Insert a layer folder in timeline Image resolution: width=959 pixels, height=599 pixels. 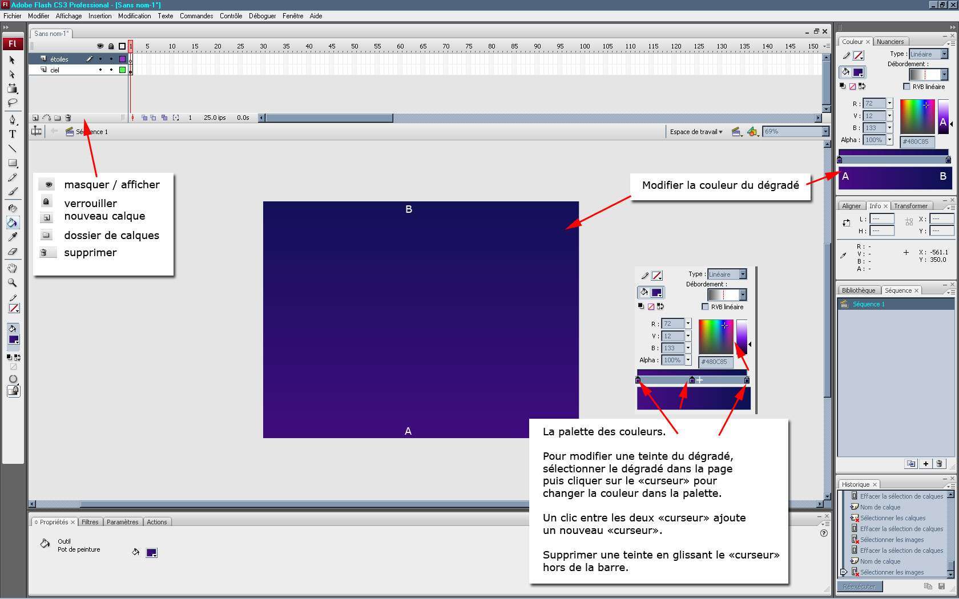tap(57, 118)
